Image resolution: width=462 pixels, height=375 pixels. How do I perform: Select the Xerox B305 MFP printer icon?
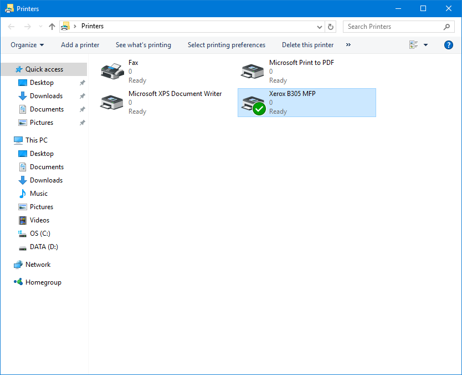coord(253,104)
